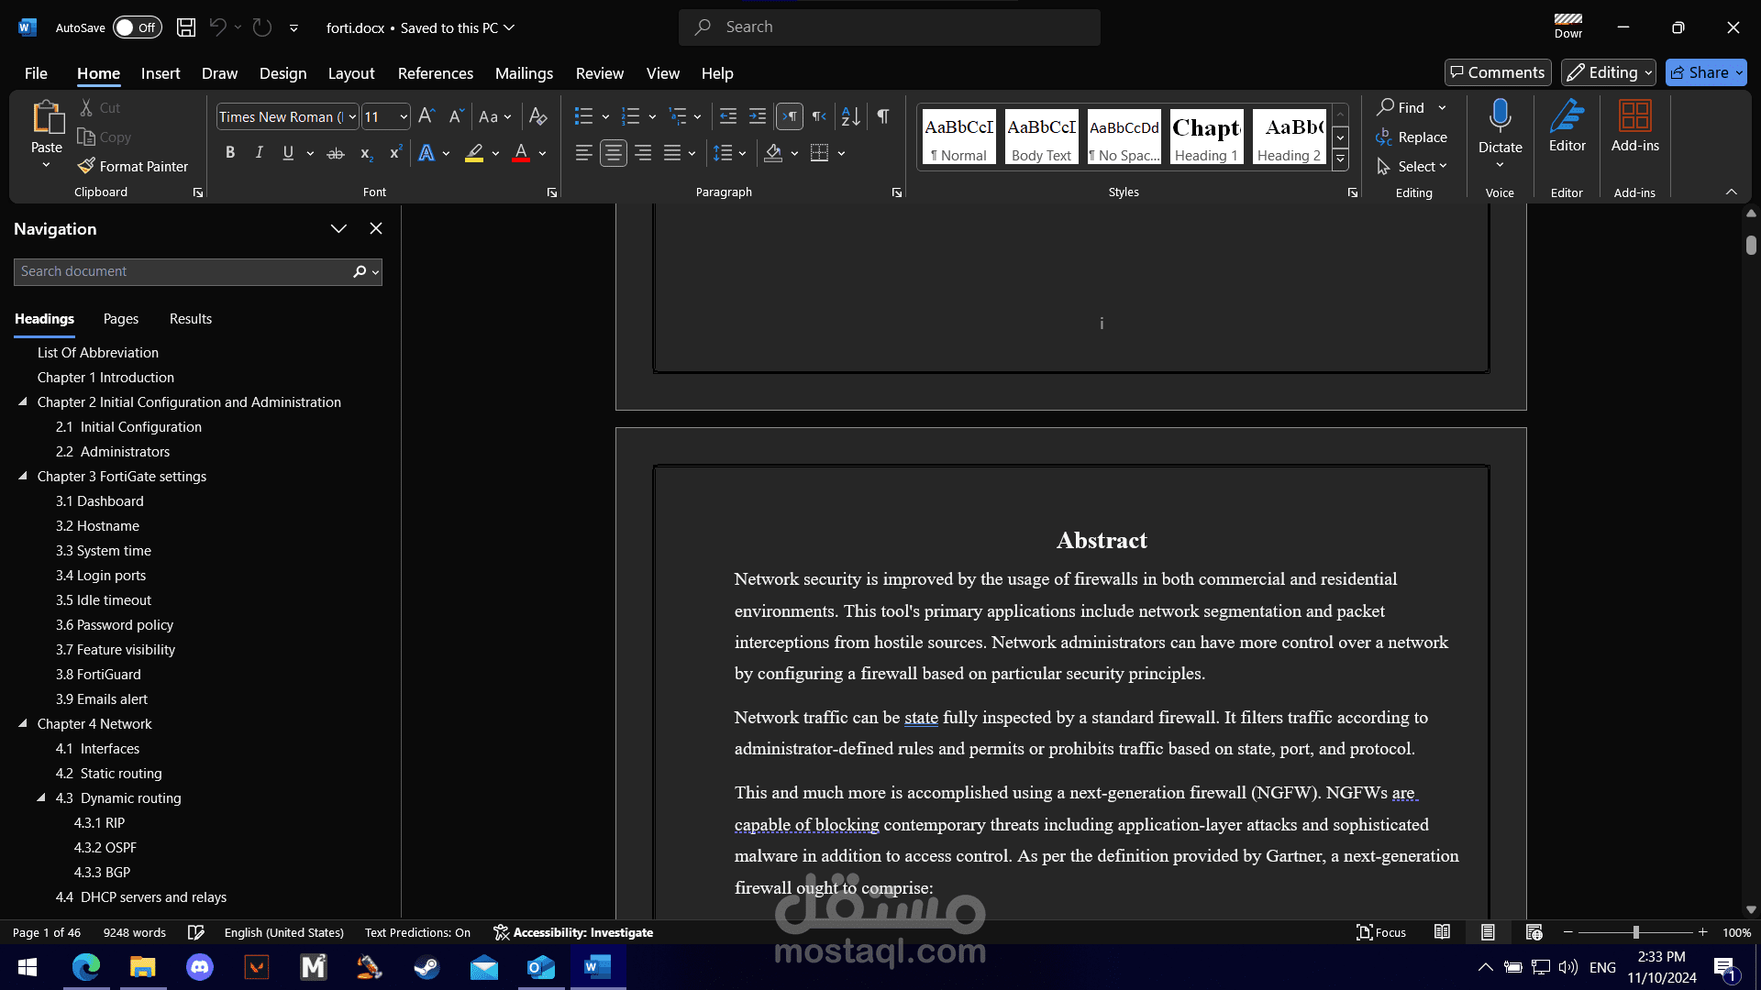Toggle Bold formatting
The image size is (1761, 990).
pos(230,153)
